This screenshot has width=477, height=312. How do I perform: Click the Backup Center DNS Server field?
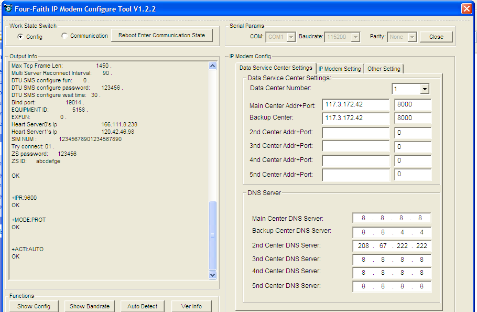click(x=392, y=232)
